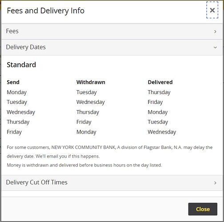The height and width of the screenshot is (222, 224).
Task: Click the Delivered column header
Action: 160,82
